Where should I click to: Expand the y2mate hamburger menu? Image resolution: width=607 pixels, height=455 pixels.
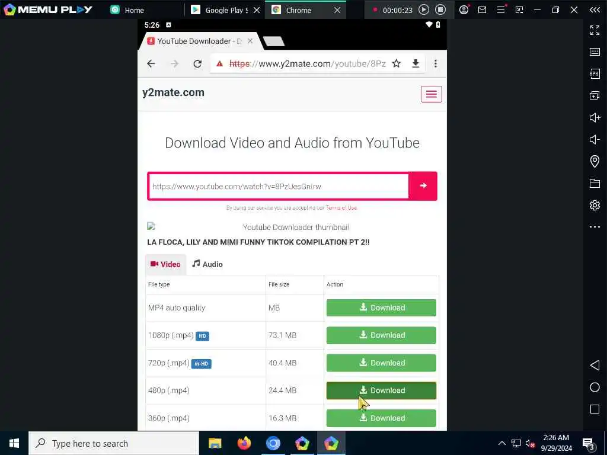[x=432, y=94]
